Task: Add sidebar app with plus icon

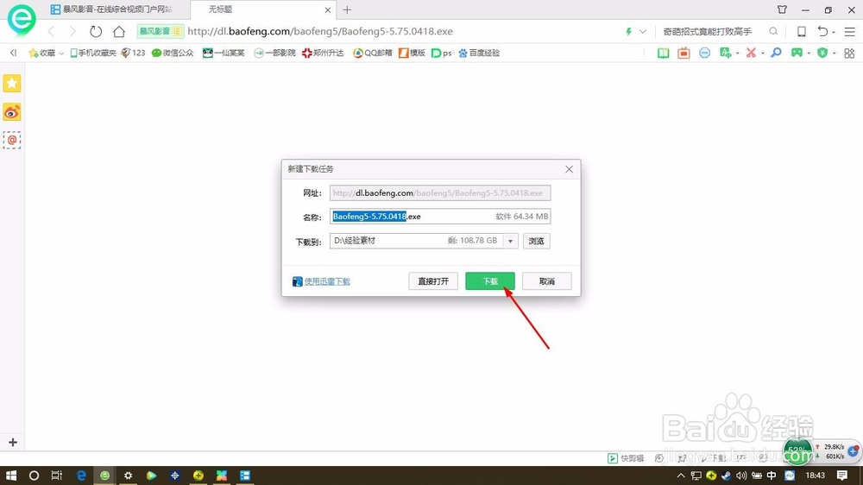Action: pos(13,442)
